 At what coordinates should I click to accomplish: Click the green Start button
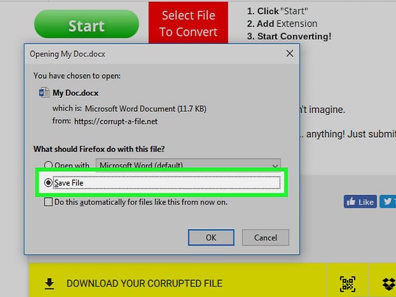86,24
